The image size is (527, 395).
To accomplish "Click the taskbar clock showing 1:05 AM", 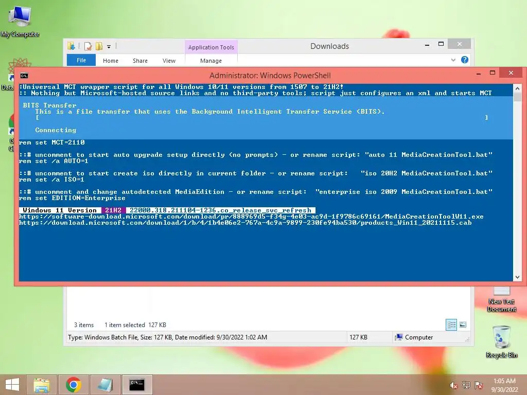I will [x=504, y=385].
